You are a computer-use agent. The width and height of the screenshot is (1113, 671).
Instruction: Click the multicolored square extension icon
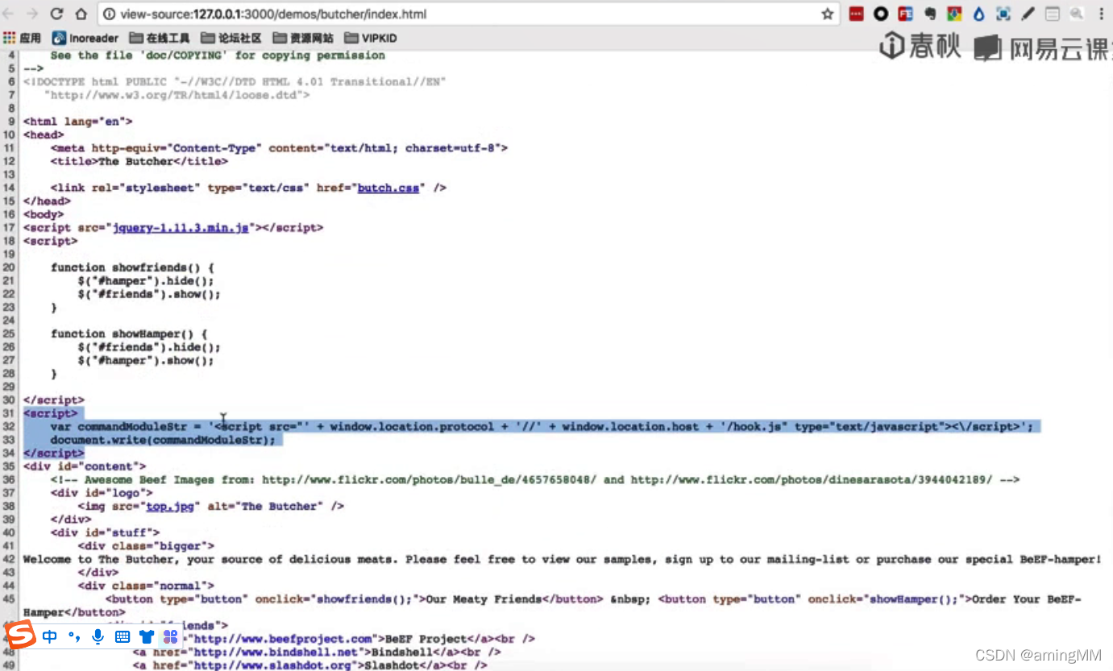(x=954, y=14)
